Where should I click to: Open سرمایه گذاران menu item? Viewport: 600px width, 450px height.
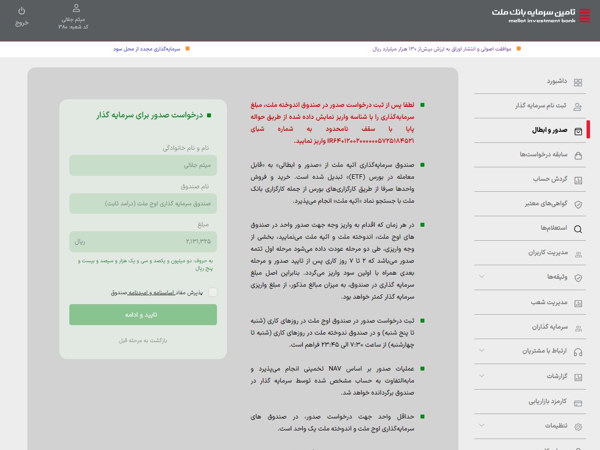(550, 327)
